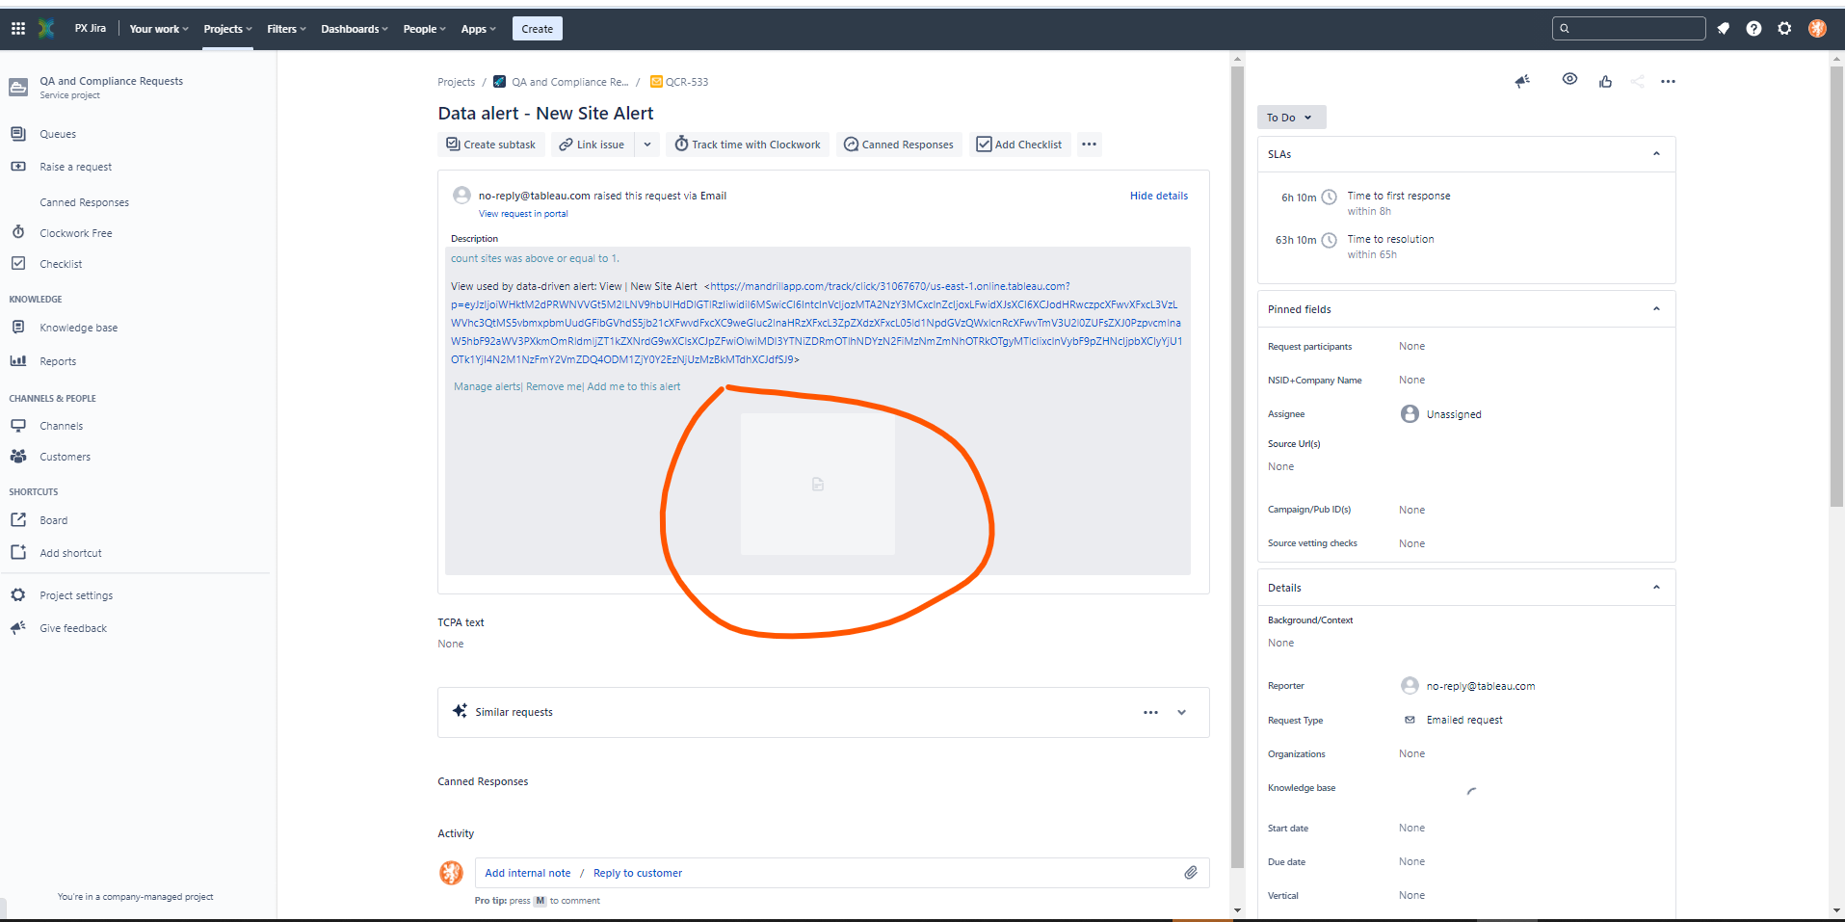Open the Link issue dropdown arrow
1845x922 pixels.
point(647,145)
